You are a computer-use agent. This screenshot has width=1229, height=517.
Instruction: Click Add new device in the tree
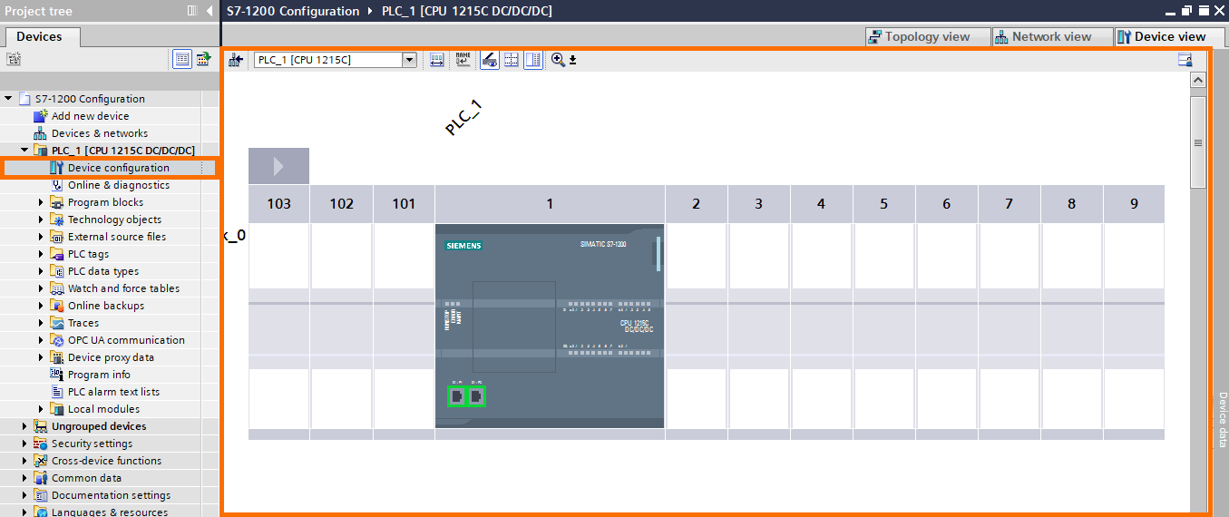point(90,116)
